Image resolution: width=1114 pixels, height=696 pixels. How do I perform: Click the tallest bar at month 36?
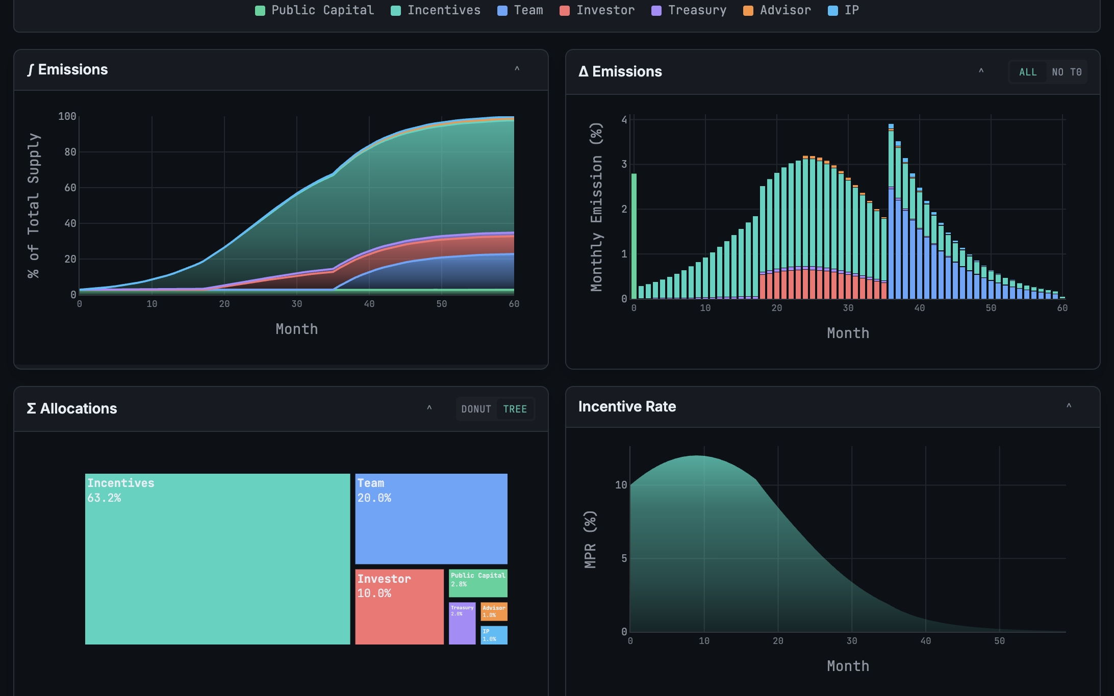891,211
